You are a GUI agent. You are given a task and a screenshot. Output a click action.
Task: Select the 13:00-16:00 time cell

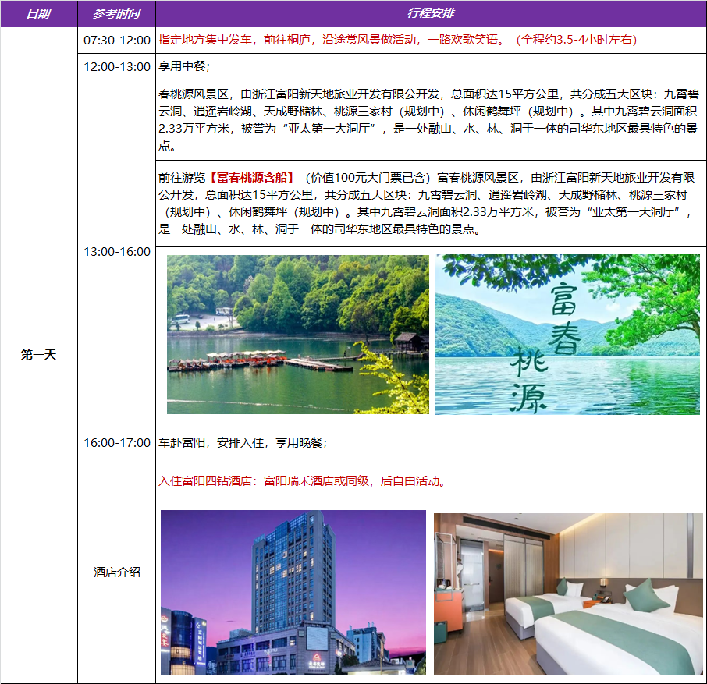[116, 252]
